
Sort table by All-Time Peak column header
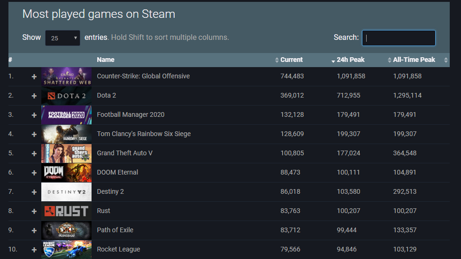click(414, 60)
